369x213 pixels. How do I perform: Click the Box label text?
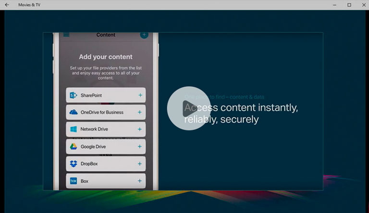(85, 181)
